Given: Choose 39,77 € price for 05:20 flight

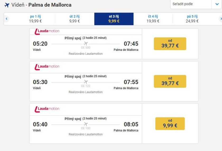Looking at the screenshot, I should 170,44.
